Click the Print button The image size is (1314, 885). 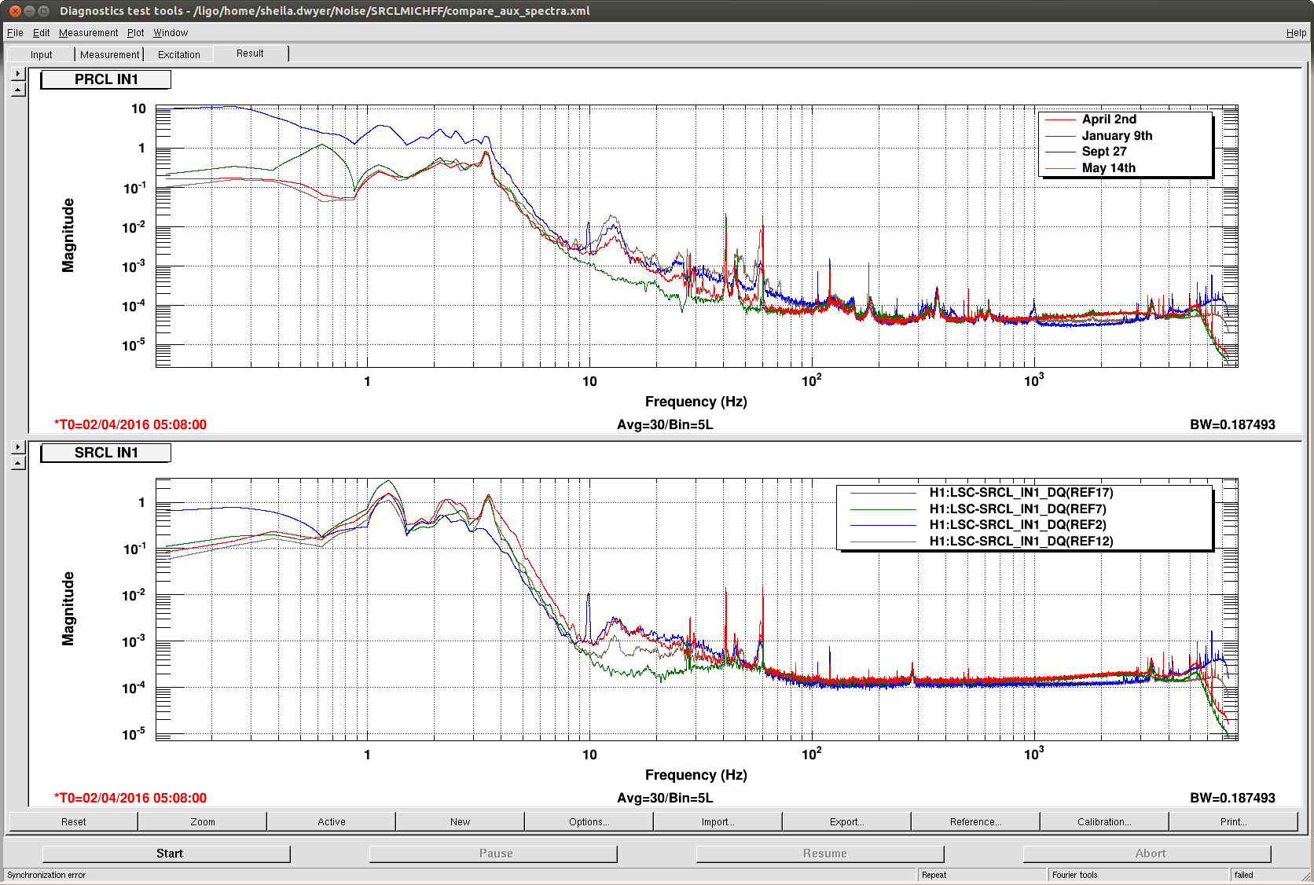click(1233, 821)
